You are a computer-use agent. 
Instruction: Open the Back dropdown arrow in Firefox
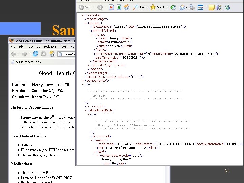[x=19, y=54]
